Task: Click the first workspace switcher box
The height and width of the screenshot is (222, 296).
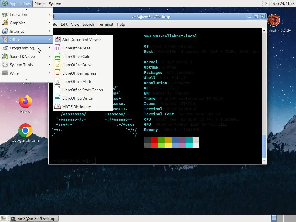Action: (274, 219)
